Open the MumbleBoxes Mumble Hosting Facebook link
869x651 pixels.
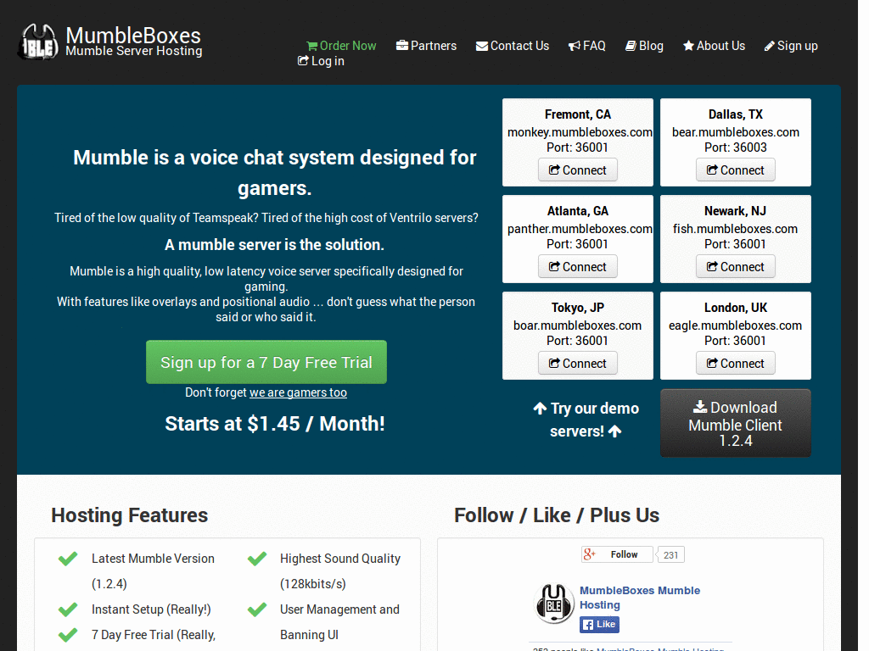point(640,598)
